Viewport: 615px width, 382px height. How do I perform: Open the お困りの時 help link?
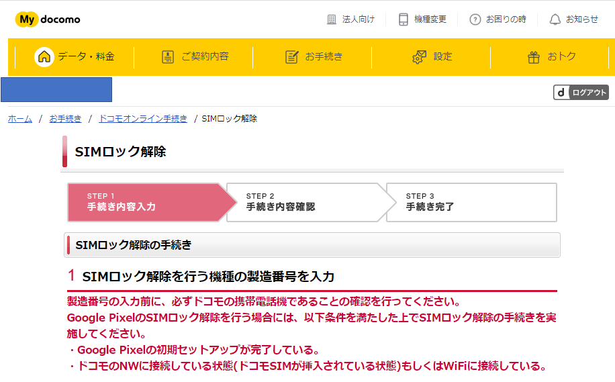(x=506, y=19)
